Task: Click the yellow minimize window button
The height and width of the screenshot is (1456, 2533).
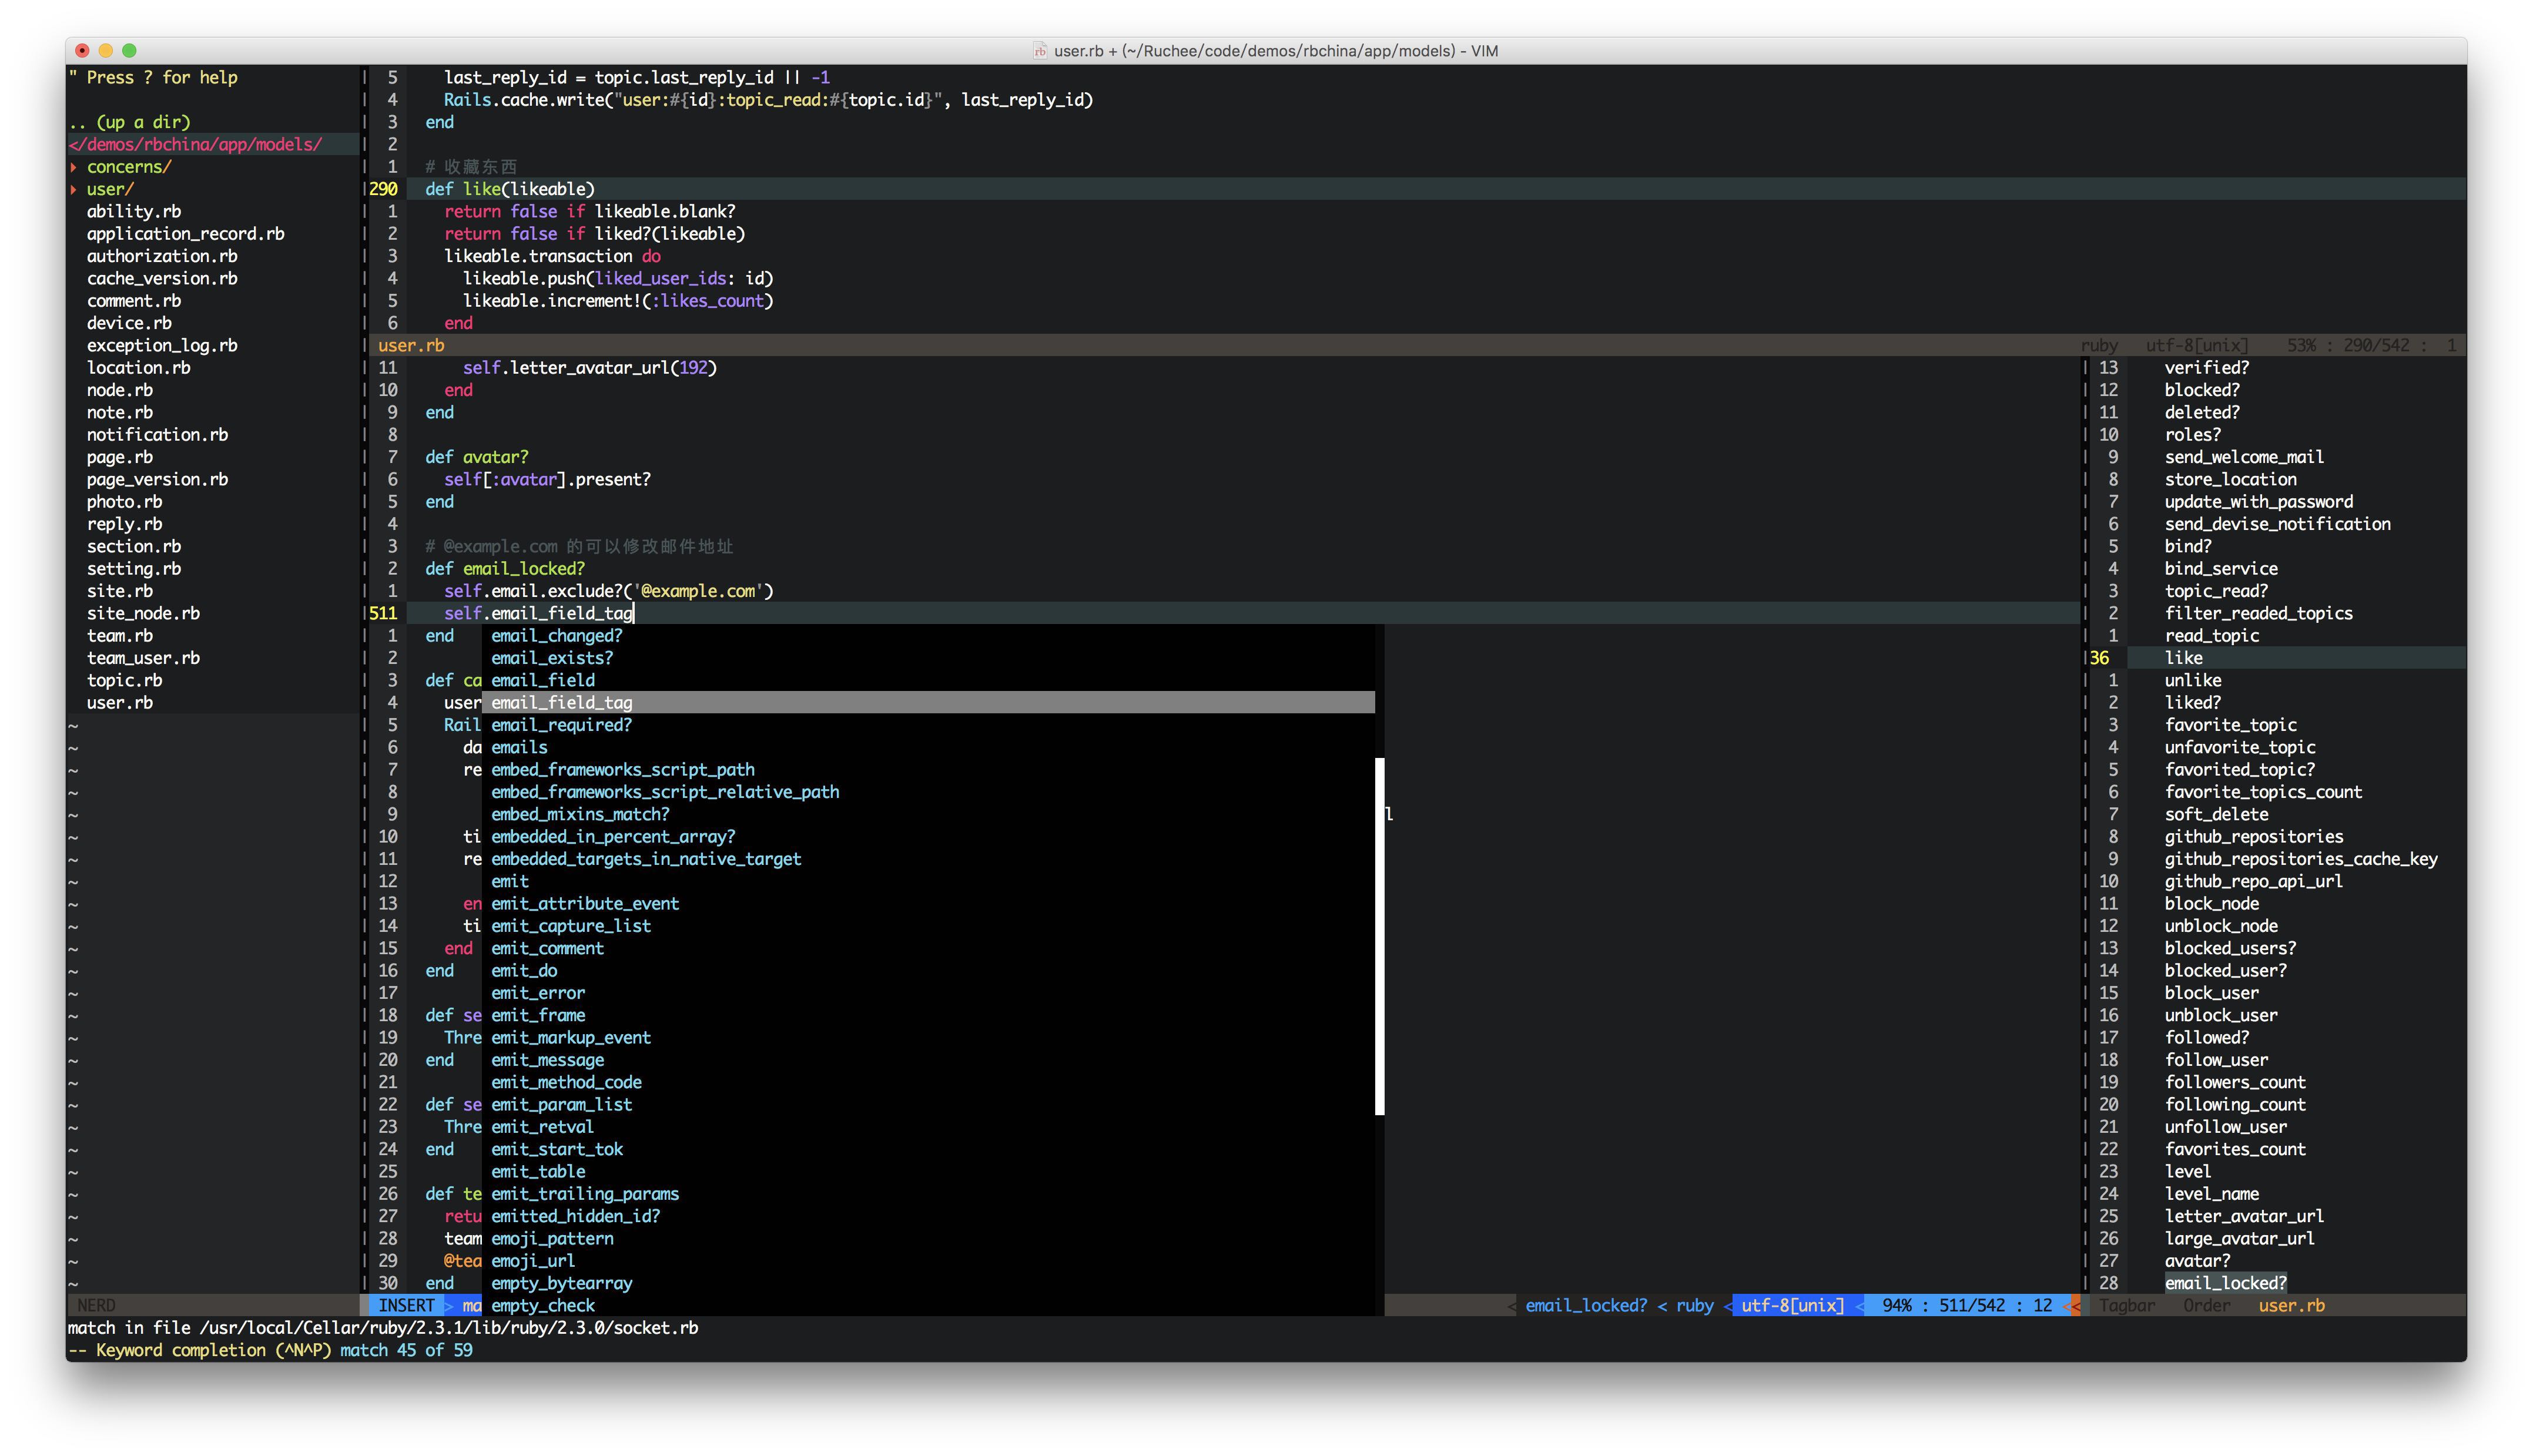Action: point(106,50)
